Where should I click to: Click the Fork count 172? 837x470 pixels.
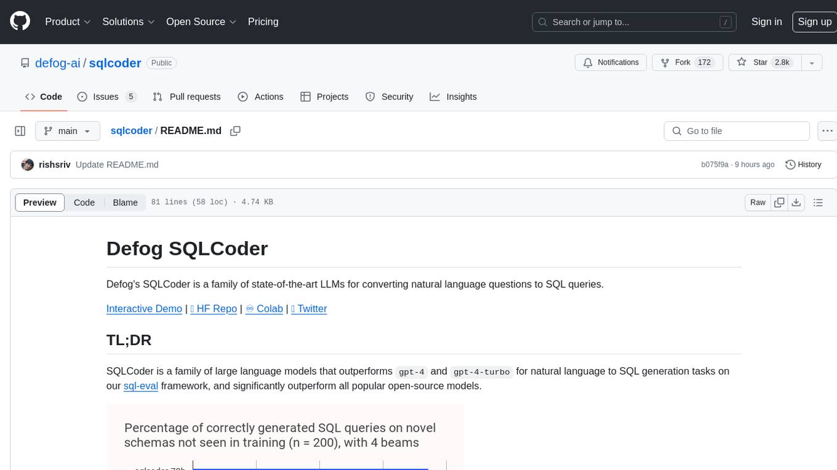pos(705,63)
